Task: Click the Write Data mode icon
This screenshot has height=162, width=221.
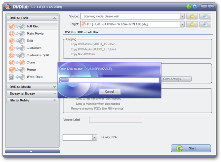Action: point(17,77)
